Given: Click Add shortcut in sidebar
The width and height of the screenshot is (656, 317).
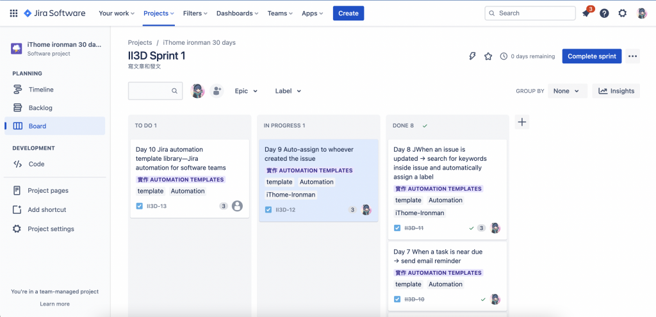Looking at the screenshot, I should tap(55, 209).
